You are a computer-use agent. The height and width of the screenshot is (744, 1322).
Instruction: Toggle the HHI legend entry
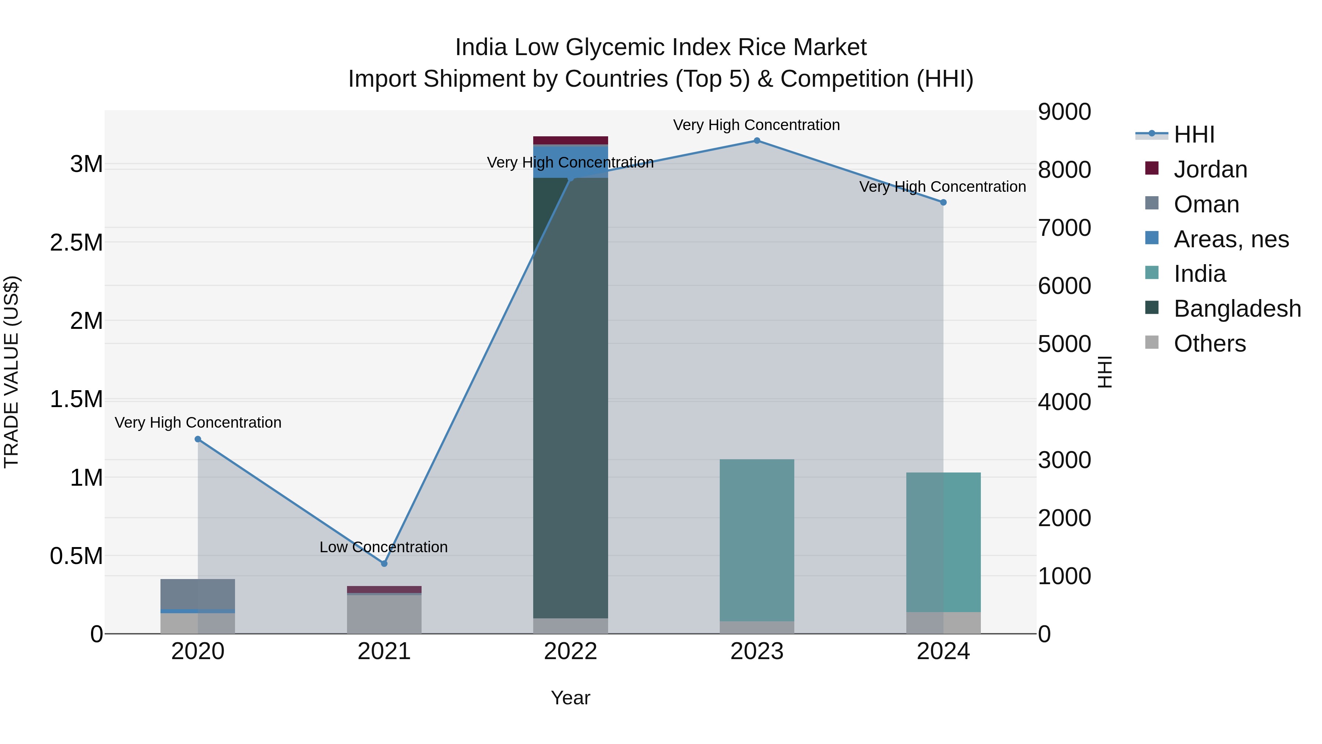(x=1175, y=134)
